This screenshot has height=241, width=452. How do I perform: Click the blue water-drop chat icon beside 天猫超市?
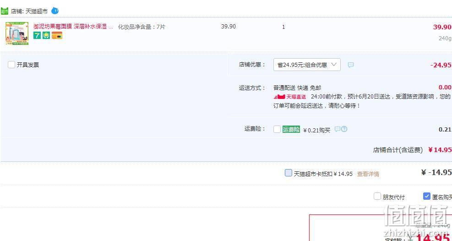pyautogui.click(x=55, y=11)
